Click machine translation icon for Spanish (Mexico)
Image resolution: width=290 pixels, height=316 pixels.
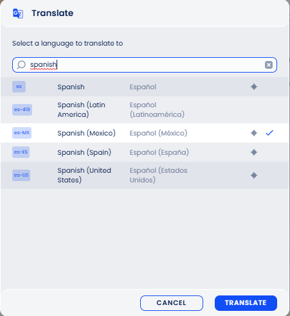click(254, 133)
